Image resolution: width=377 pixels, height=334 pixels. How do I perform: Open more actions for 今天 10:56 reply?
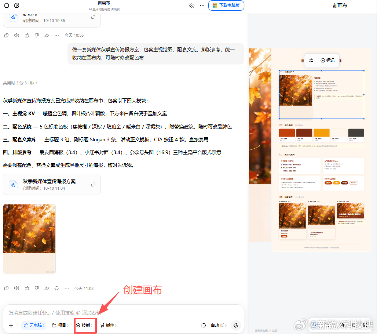tap(56, 35)
